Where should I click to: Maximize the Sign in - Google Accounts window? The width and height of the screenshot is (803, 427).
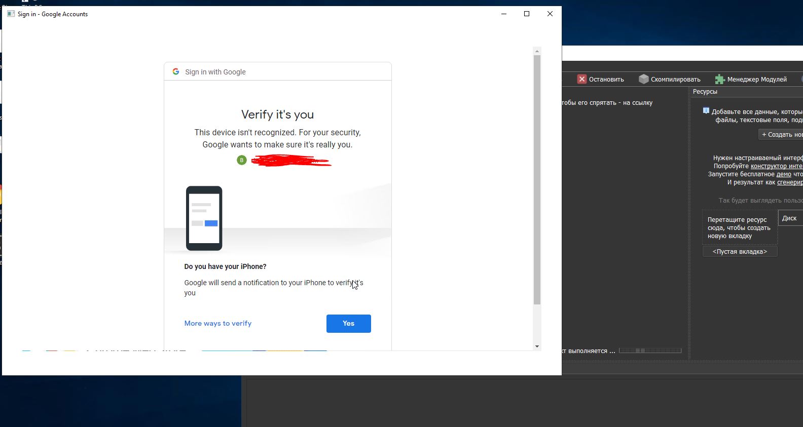[x=527, y=14]
